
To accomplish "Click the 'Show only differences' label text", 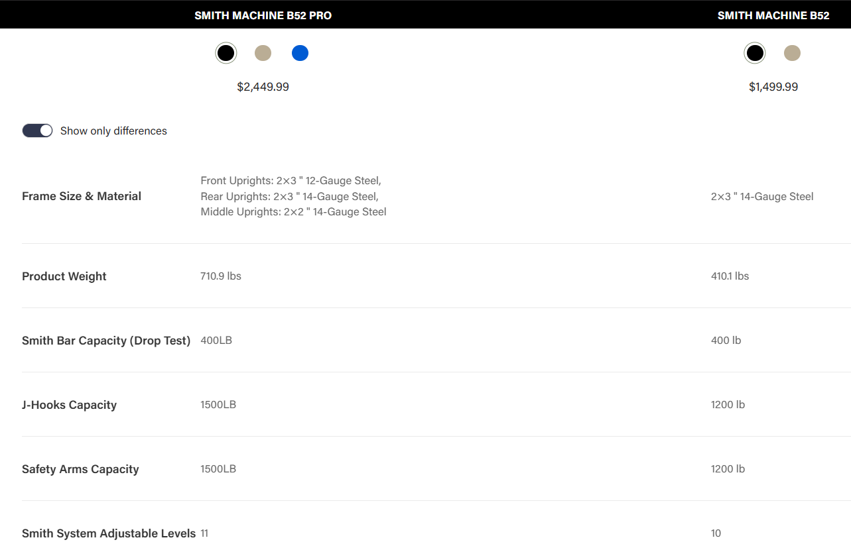I will coord(113,131).
